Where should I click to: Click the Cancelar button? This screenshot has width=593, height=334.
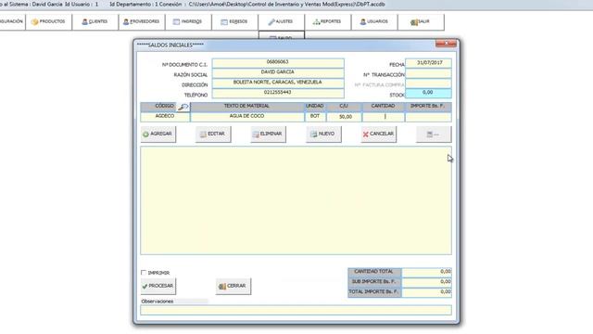379,134
